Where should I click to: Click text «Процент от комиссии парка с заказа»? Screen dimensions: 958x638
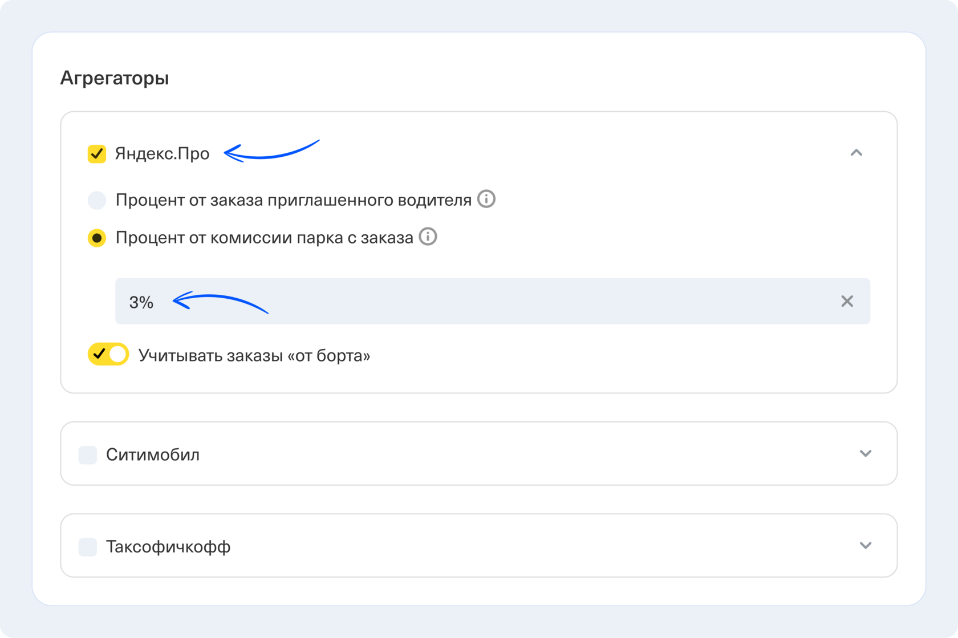click(x=264, y=238)
